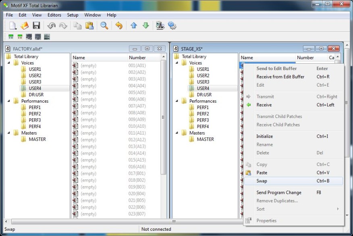Click the second dark keyboard icon, second toolbar row
This screenshot has width=353, height=236.
tap(38, 37)
